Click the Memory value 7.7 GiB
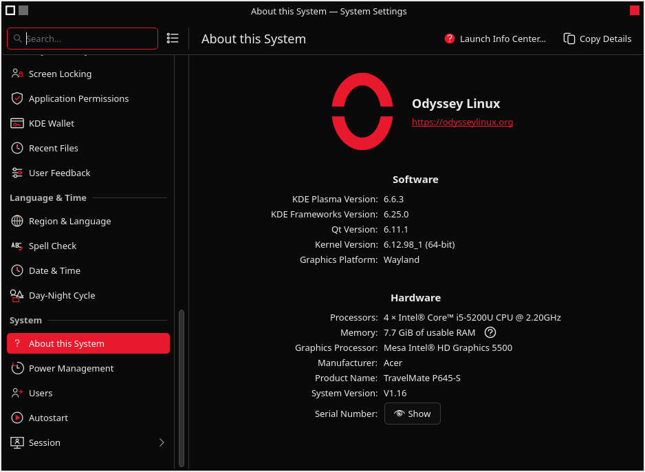The width and height of the screenshot is (645, 472). tap(430, 332)
